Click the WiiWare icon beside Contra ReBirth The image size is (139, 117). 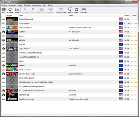coord(3,23)
